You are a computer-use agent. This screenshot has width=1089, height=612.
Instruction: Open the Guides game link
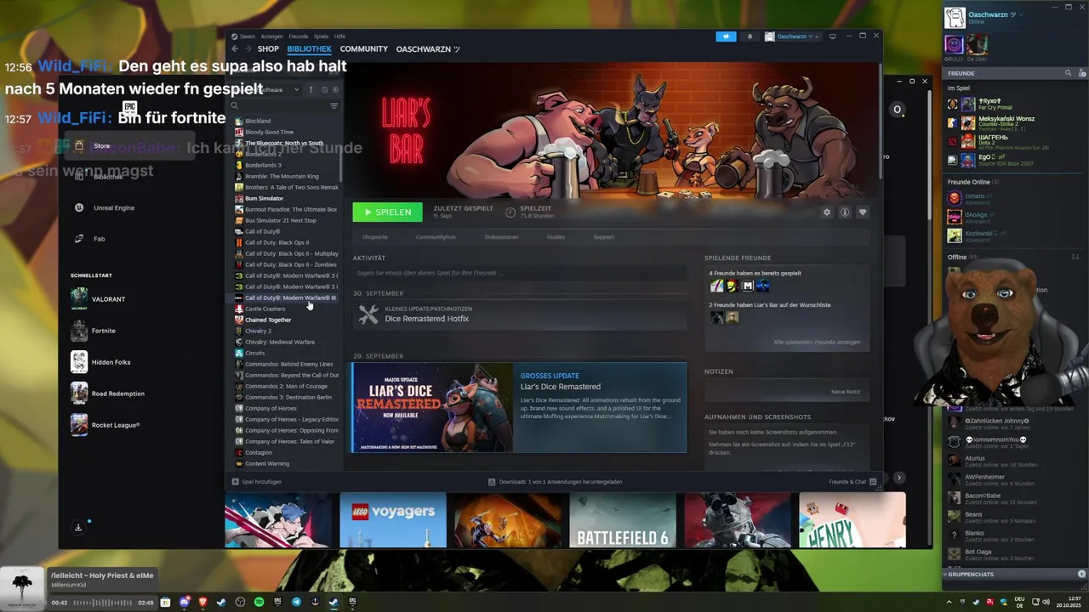click(556, 237)
